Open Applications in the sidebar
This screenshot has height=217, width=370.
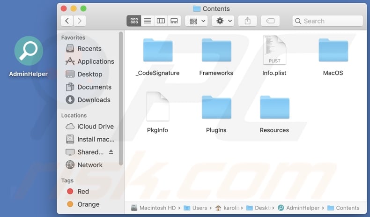click(89, 61)
